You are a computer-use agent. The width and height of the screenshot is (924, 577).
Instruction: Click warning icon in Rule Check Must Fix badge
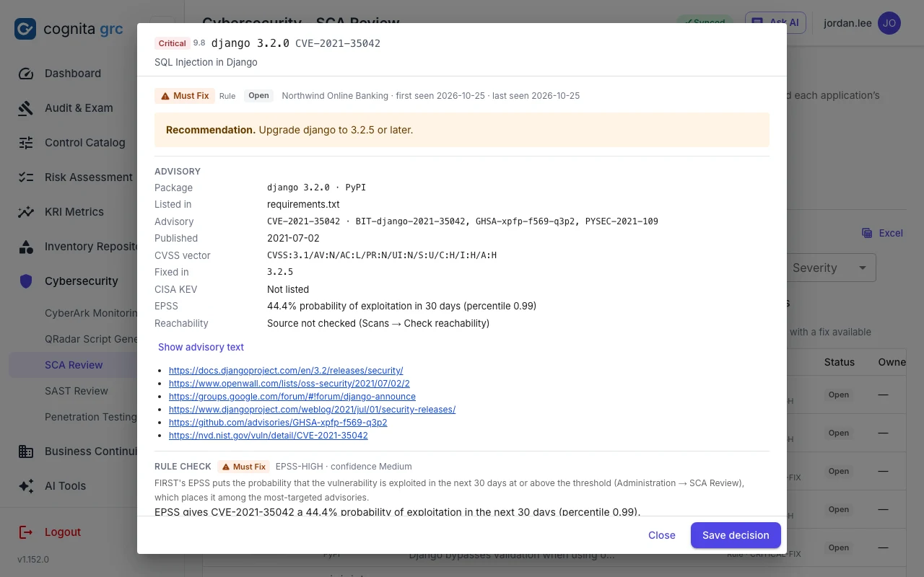225,467
